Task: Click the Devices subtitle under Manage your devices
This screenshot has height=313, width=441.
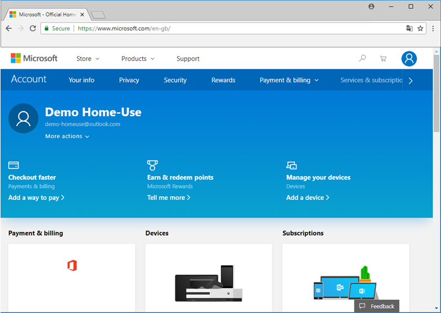Action: 295,186
